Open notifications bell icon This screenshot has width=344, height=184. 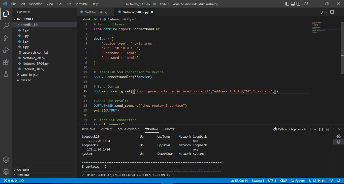[339, 181]
